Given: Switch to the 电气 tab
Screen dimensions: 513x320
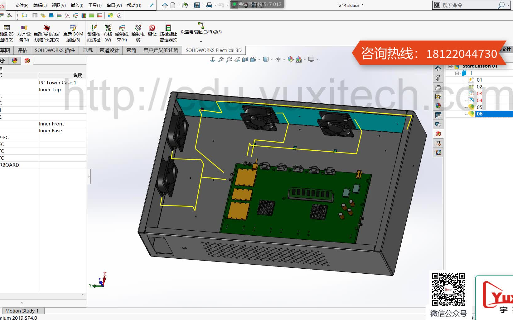Looking at the screenshot, I should tap(88, 50).
